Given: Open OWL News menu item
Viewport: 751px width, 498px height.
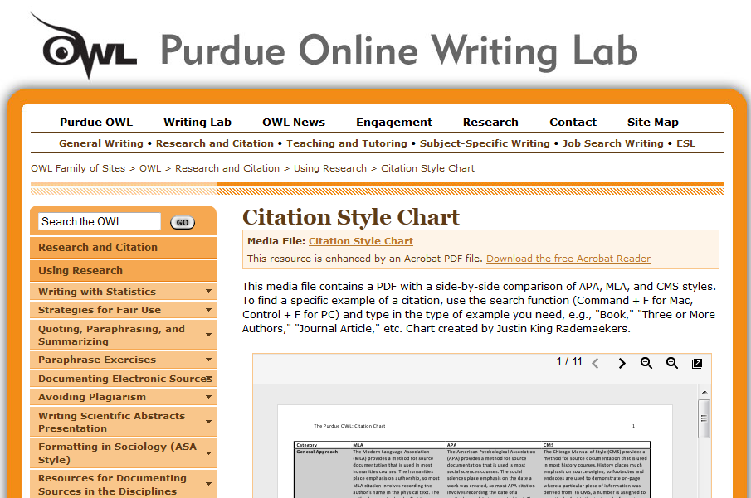Looking at the screenshot, I should coord(294,122).
